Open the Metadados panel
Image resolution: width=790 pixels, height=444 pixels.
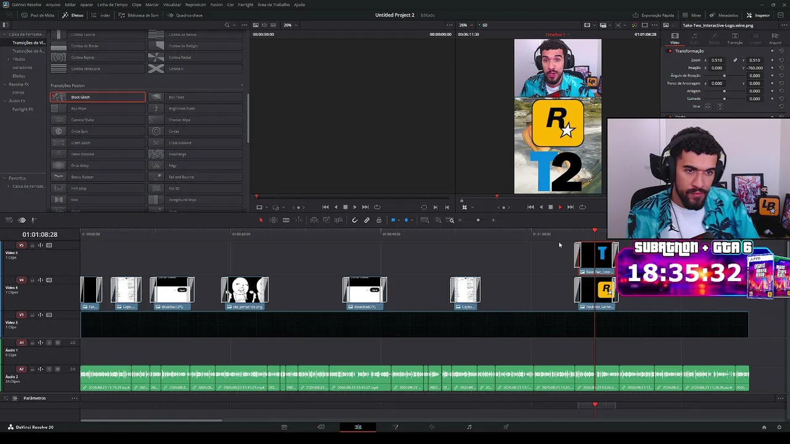coord(724,15)
